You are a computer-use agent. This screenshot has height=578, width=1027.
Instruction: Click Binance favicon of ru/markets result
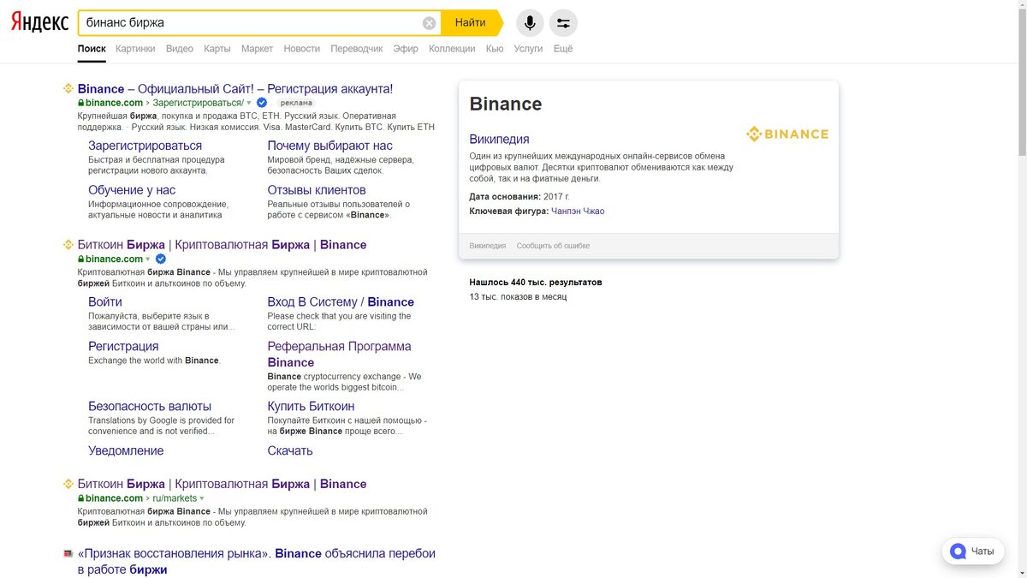(x=68, y=484)
